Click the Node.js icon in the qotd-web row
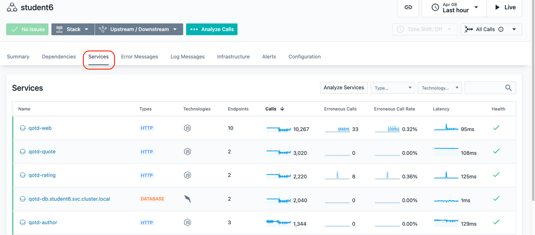Viewport: 535px width, 235px height. pos(187,128)
